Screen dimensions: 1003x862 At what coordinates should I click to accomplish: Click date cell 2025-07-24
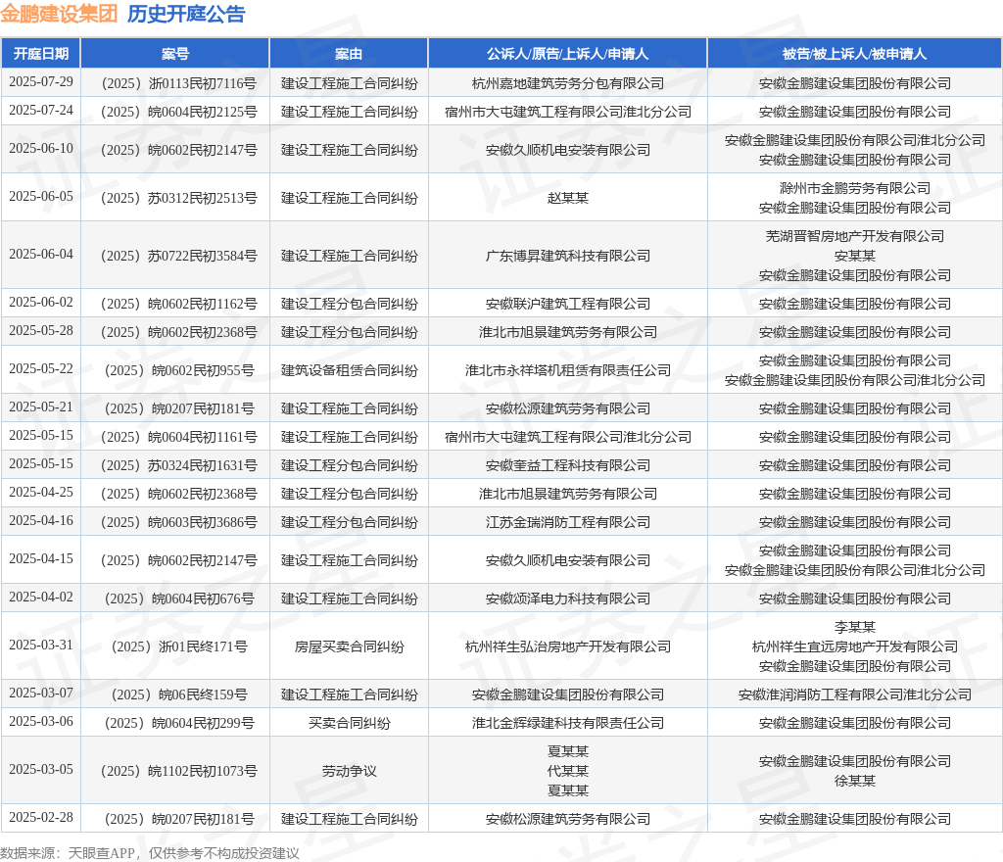coord(41,110)
